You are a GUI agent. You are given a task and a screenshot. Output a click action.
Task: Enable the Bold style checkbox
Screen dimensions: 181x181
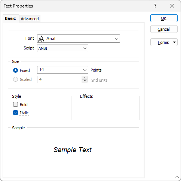[15, 105]
